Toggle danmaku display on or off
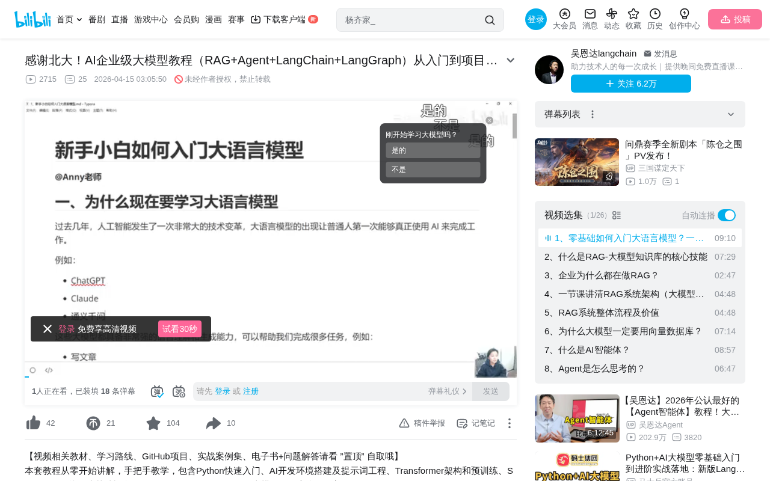 157,391
